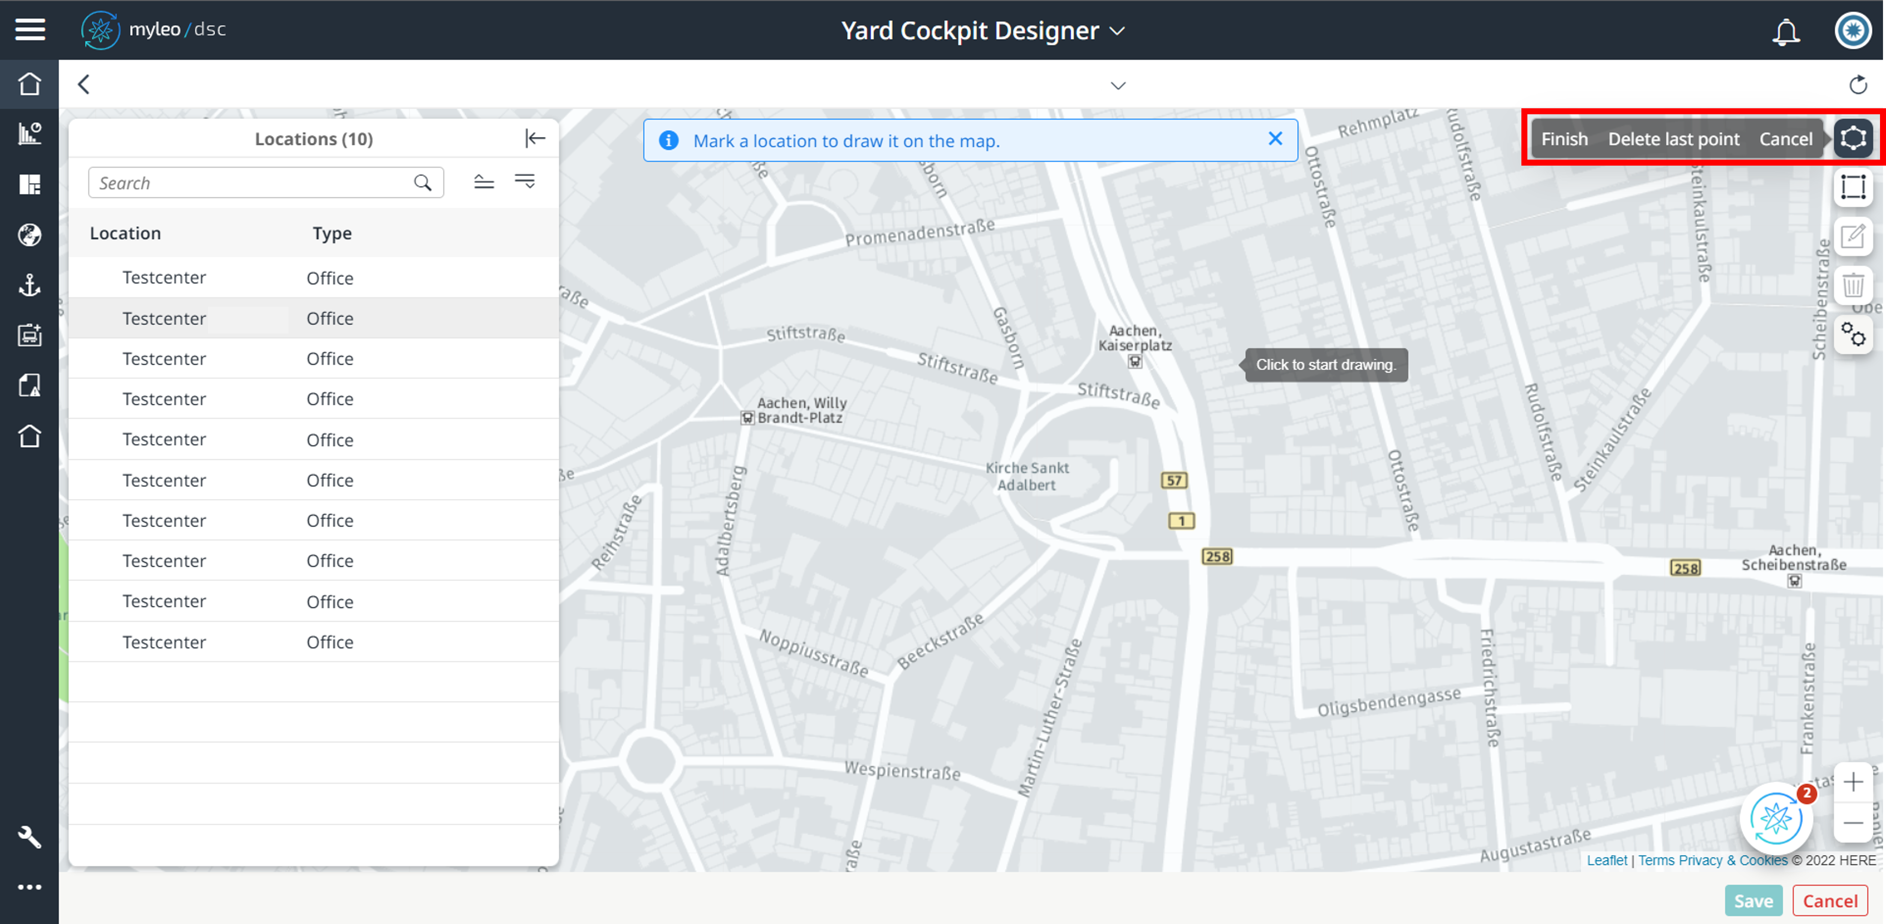
Task: Select the draw rectangle tool
Action: 1853,187
